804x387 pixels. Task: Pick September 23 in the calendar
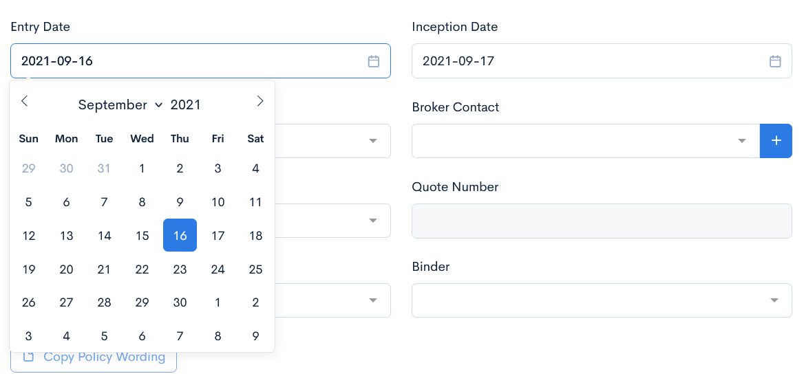(180, 269)
